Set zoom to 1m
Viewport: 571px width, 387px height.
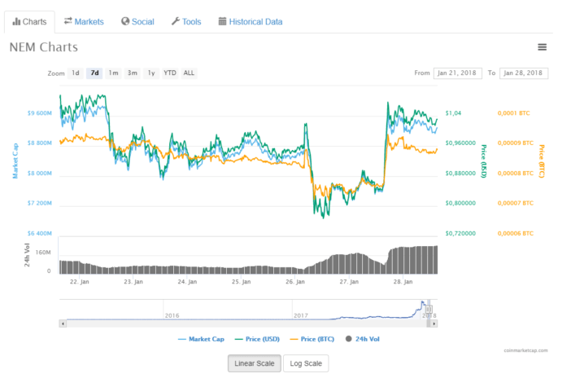point(114,73)
